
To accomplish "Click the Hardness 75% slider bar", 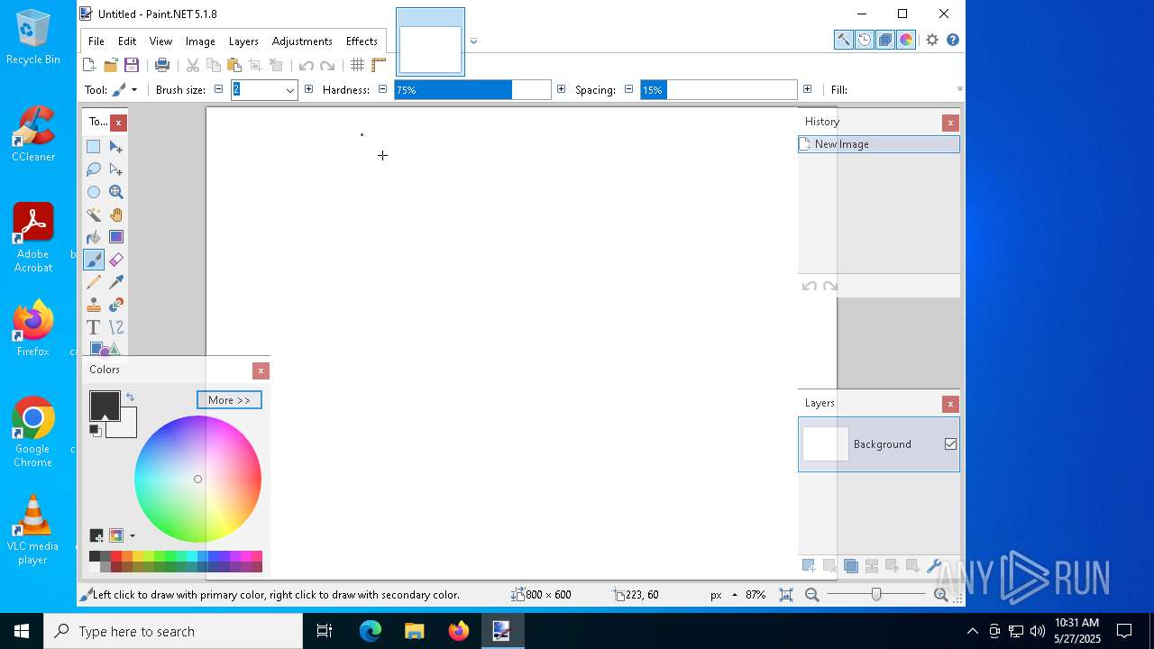I will click(x=472, y=90).
